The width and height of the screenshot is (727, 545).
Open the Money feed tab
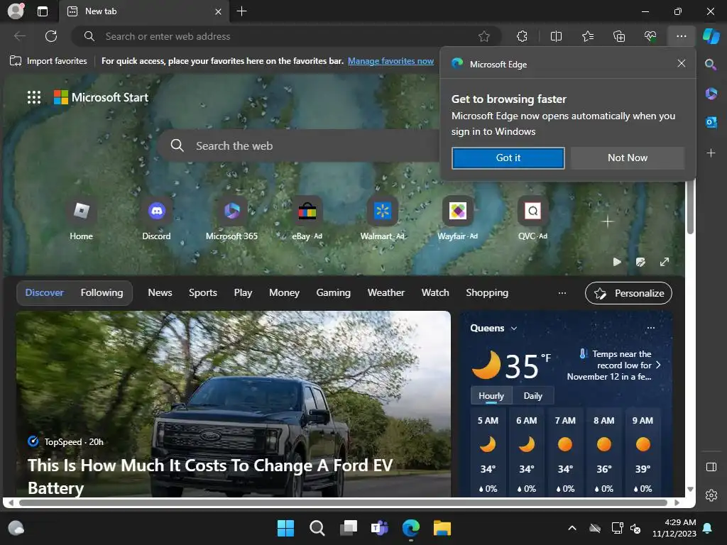click(284, 293)
